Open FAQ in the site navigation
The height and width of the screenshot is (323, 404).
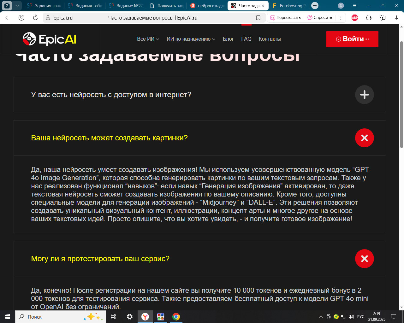pos(246,39)
